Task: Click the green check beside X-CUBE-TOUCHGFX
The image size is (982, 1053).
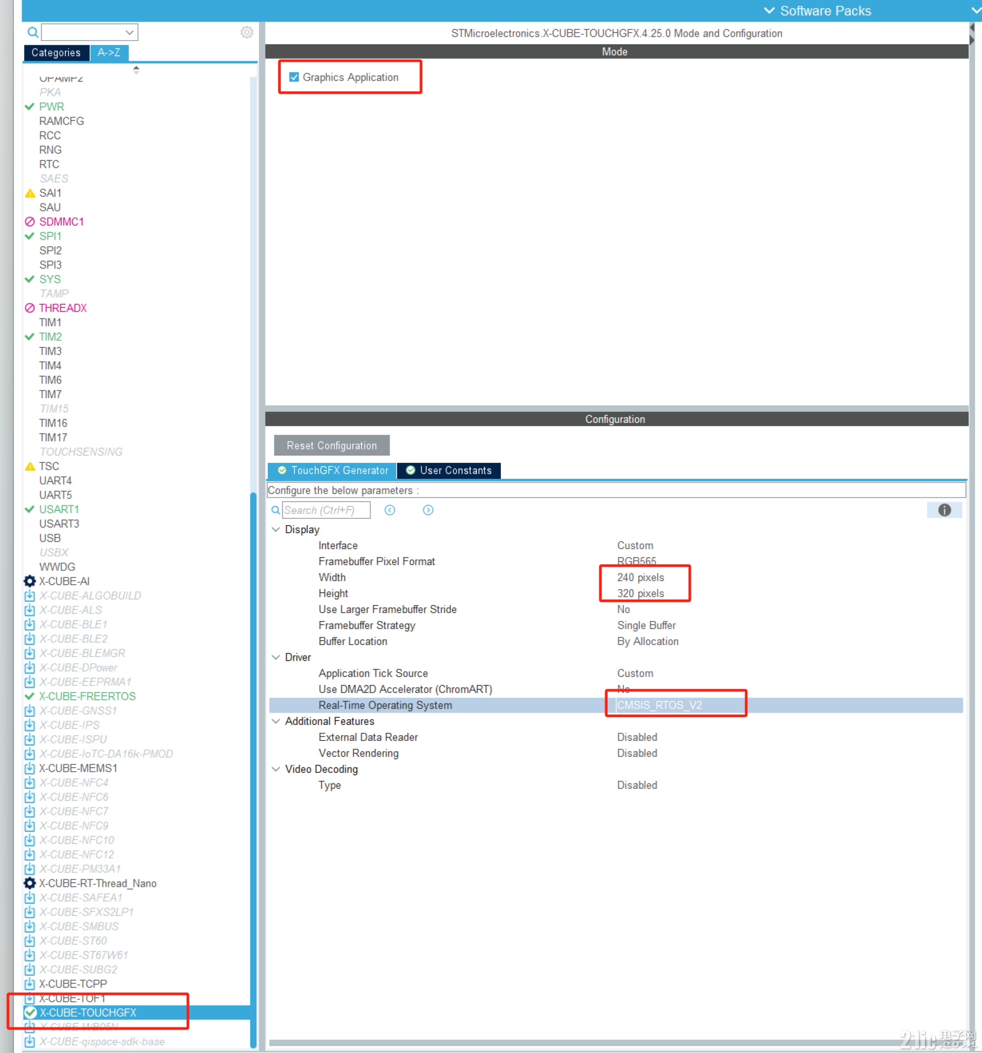Action: click(x=30, y=1012)
